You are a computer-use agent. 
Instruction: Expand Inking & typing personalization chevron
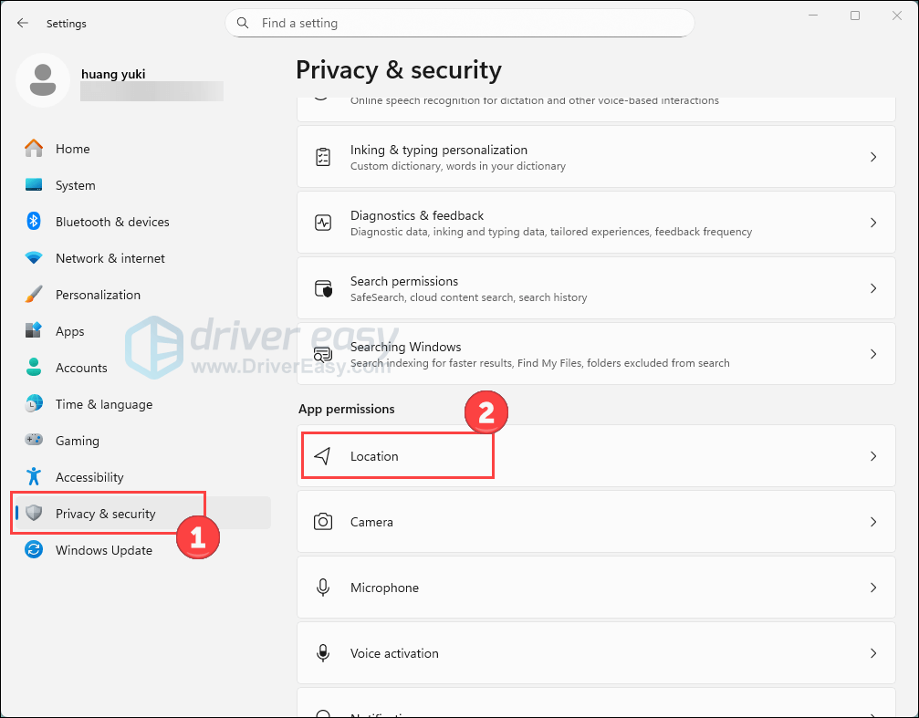pyautogui.click(x=872, y=157)
